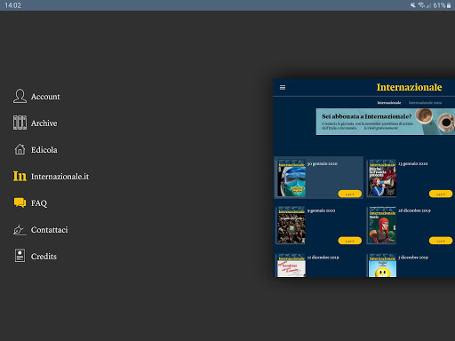The width and height of the screenshot is (455, 341).
Task: Tap the yellow button for 9 gennaio issue
Action: (350, 241)
